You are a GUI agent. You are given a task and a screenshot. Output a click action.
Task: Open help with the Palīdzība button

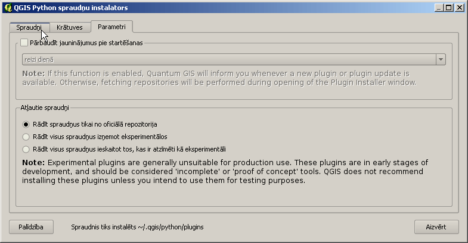click(x=32, y=227)
